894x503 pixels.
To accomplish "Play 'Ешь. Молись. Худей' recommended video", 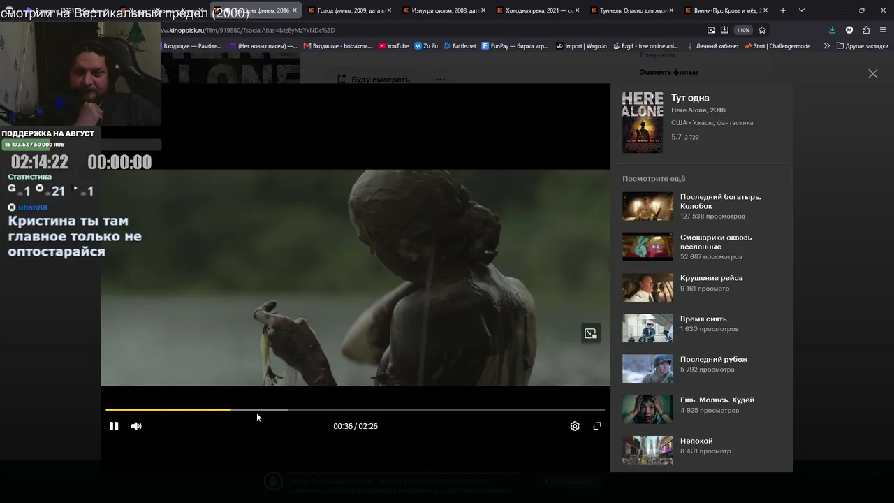I will 648,409.
